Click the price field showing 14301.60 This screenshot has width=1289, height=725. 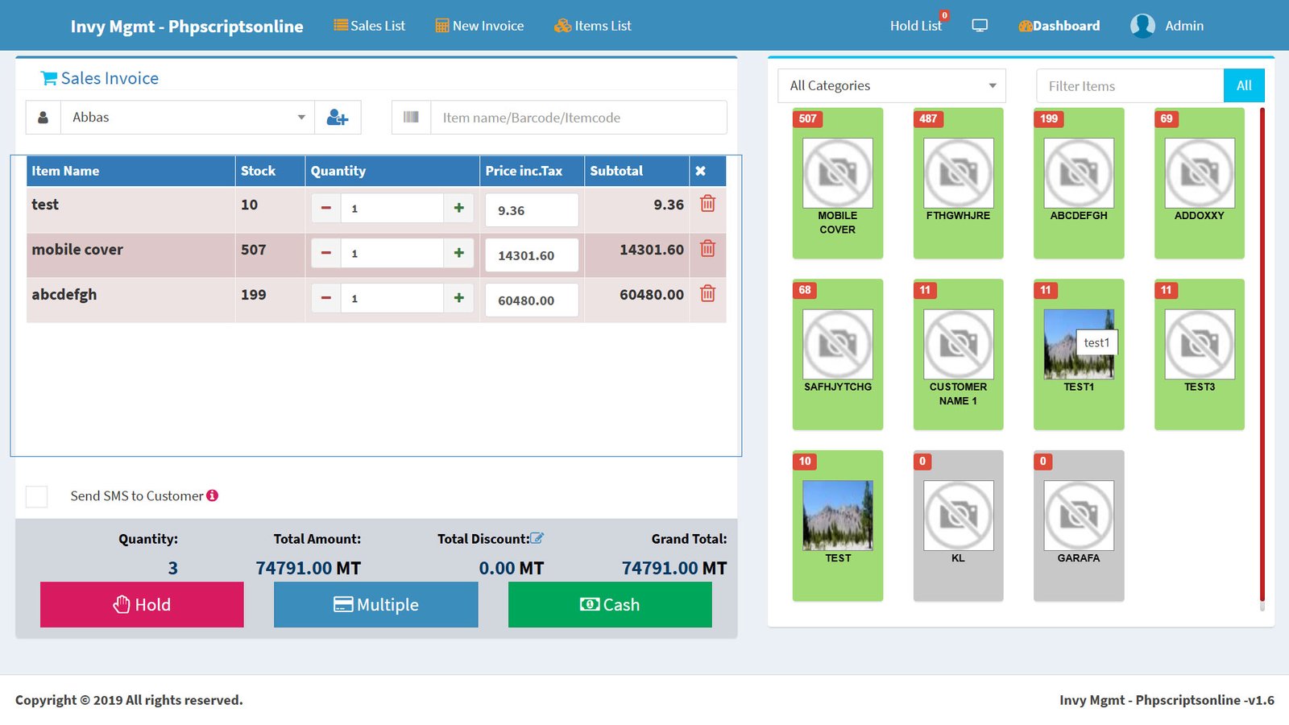(x=532, y=255)
